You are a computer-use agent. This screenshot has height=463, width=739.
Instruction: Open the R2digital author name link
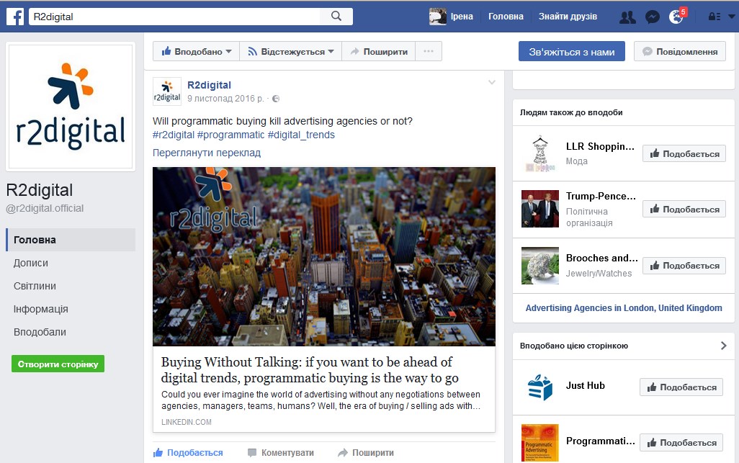pos(210,85)
